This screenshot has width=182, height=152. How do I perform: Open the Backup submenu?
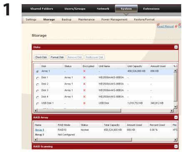pyautogui.click(x=67, y=20)
